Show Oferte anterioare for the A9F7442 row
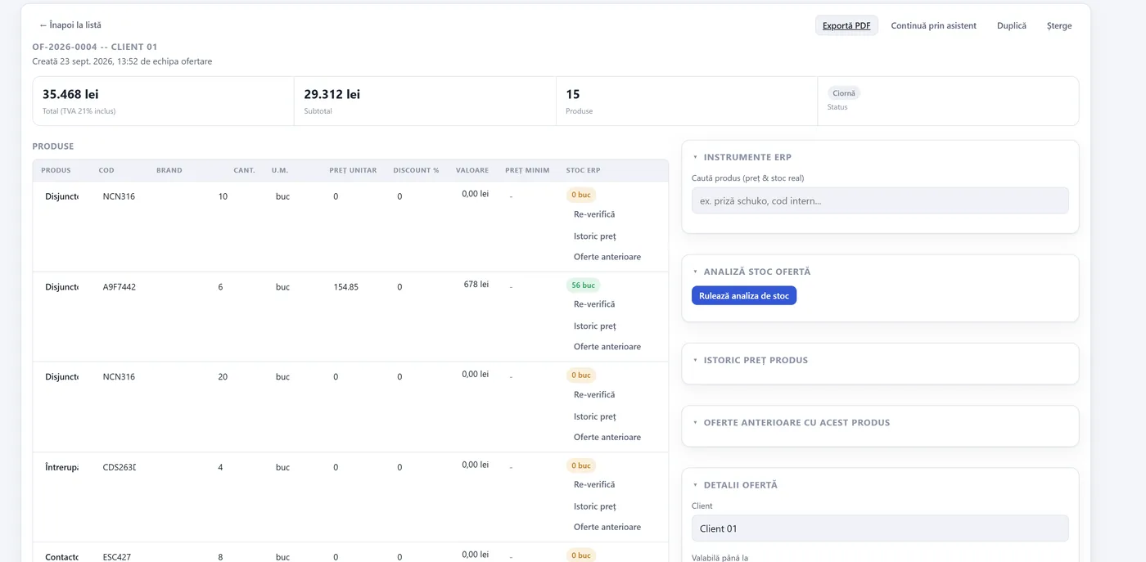The image size is (1146, 562). pyautogui.click(x=607, y=347)
